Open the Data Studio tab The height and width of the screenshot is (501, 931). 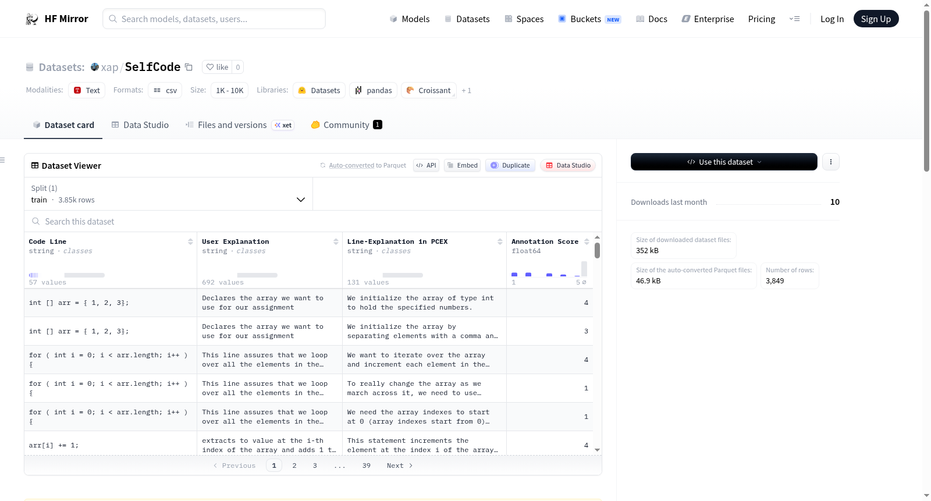[x=140, y=125]
